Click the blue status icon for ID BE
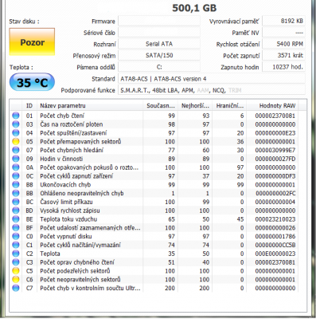Viewport: 316px width, 319px height. [16, 219]
